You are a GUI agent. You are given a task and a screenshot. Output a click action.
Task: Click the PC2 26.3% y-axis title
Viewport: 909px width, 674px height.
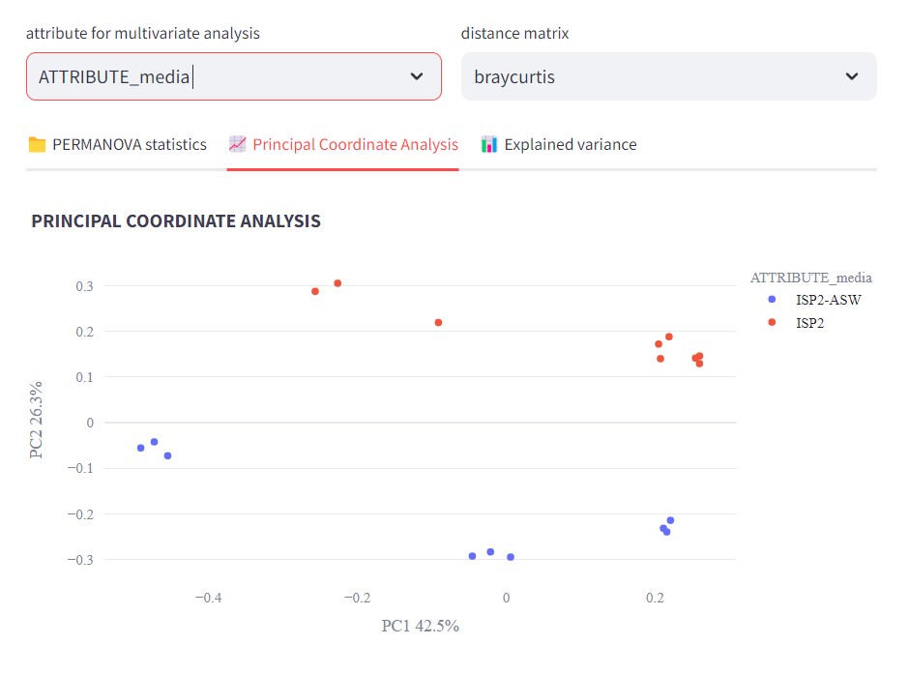click(x=37, y=420)
